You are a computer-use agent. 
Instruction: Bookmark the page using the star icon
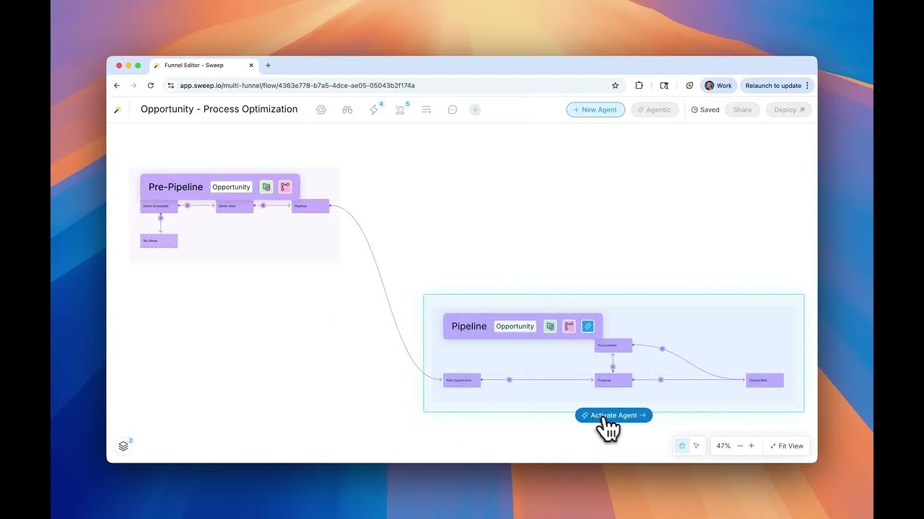[615, 85]
